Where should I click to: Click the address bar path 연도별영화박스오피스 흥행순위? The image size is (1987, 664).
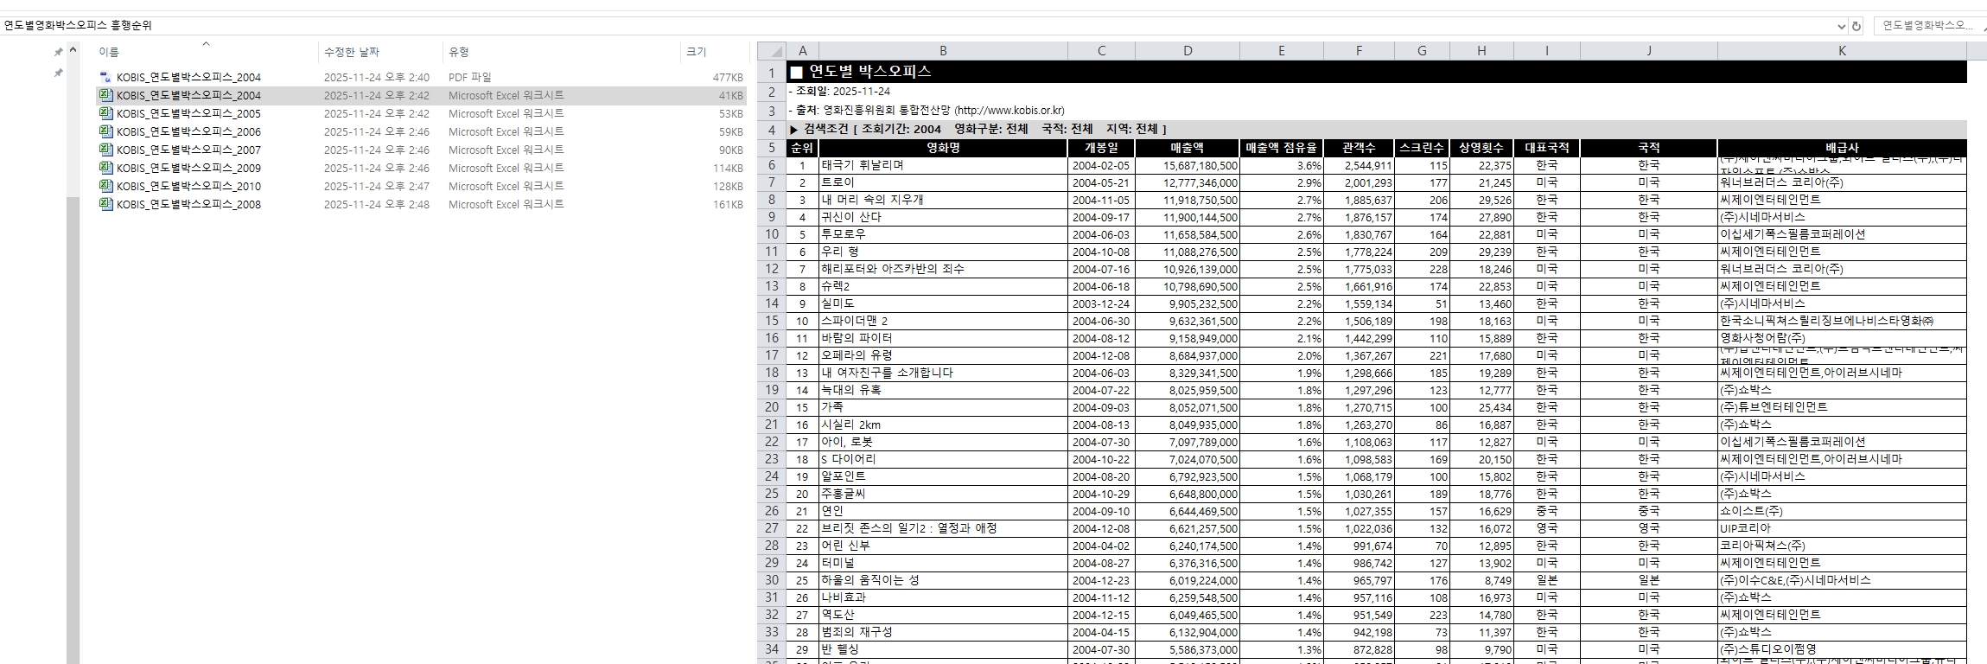point(78,26)
